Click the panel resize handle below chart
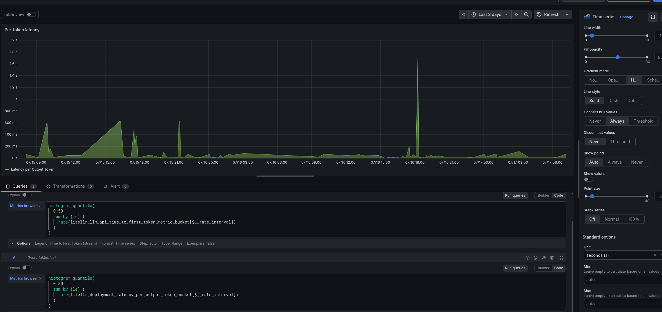662x312 pixels. coord(285,176)
